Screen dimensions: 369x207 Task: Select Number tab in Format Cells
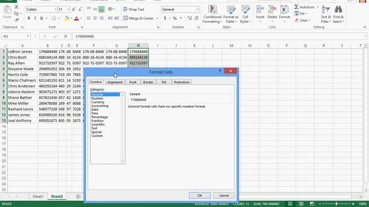click(x=96, y=82)
